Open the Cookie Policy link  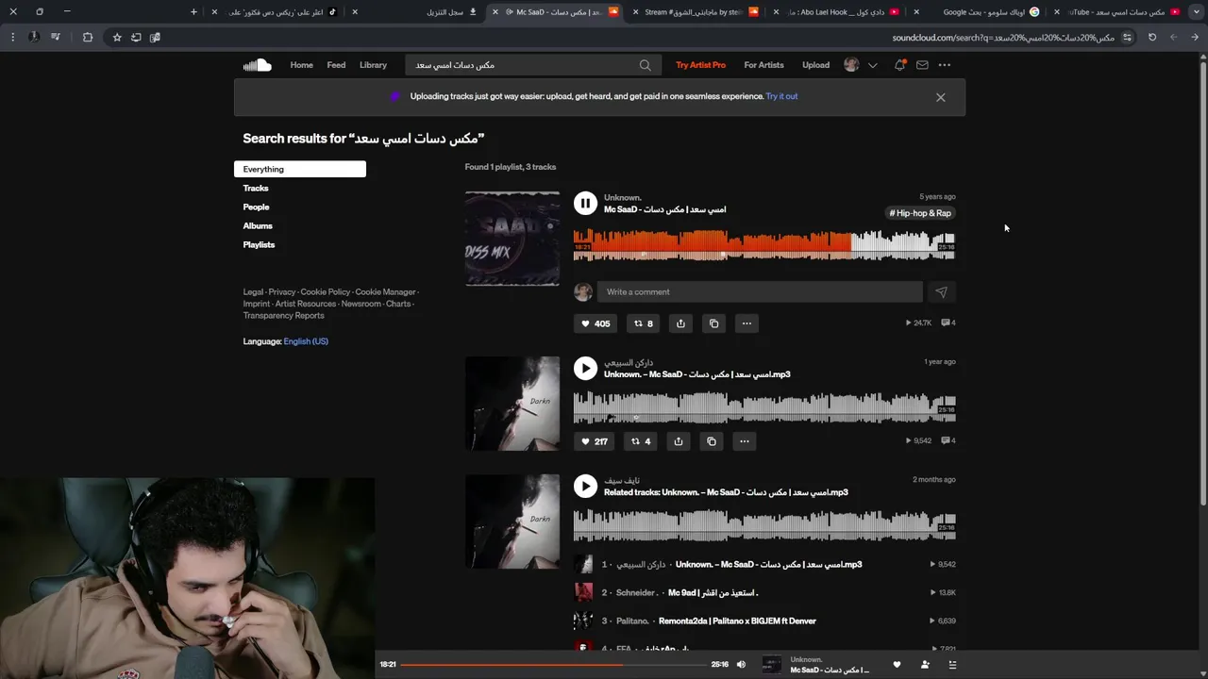[325, 292]
